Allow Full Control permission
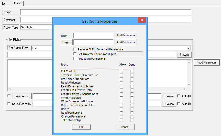This screenshot has height=136, width=221. click(121, 71)
